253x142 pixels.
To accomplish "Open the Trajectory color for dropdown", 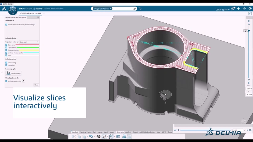I will click(x=29, y=42).
